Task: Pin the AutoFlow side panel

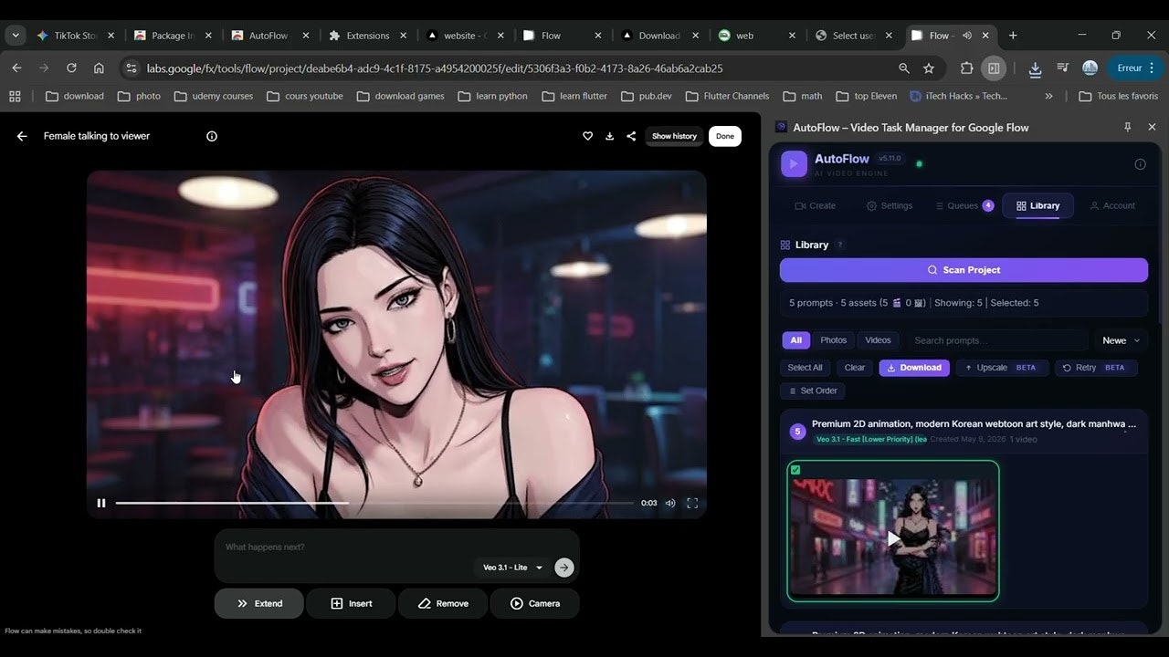Action: pyautogui.click(x=1128, y=128)
